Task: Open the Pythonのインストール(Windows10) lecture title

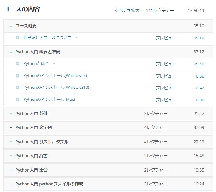Action: coord(56,87)
